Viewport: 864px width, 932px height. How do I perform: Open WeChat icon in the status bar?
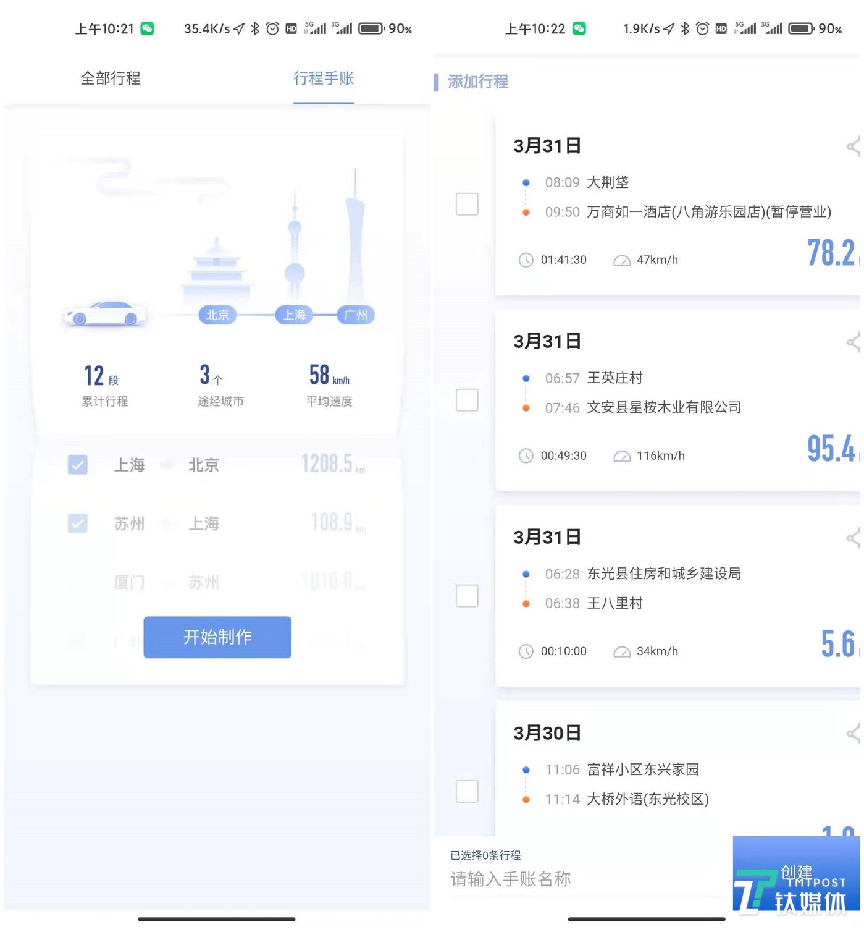(145, 28)
